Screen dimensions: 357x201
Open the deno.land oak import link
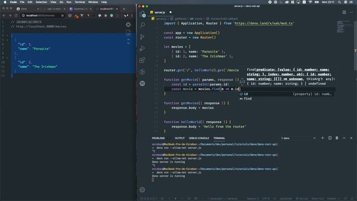(264, 23)
